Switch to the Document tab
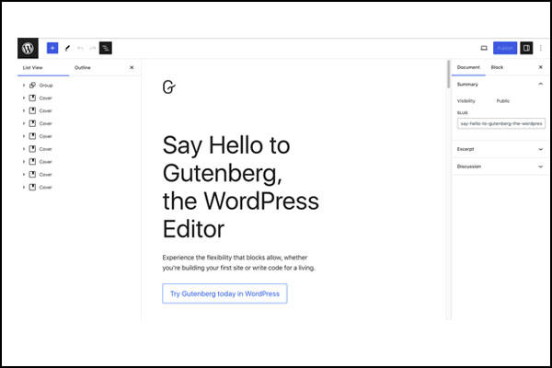Image resolution: width=552 pixels, height=368 pixels. click(x=468, y=67)
